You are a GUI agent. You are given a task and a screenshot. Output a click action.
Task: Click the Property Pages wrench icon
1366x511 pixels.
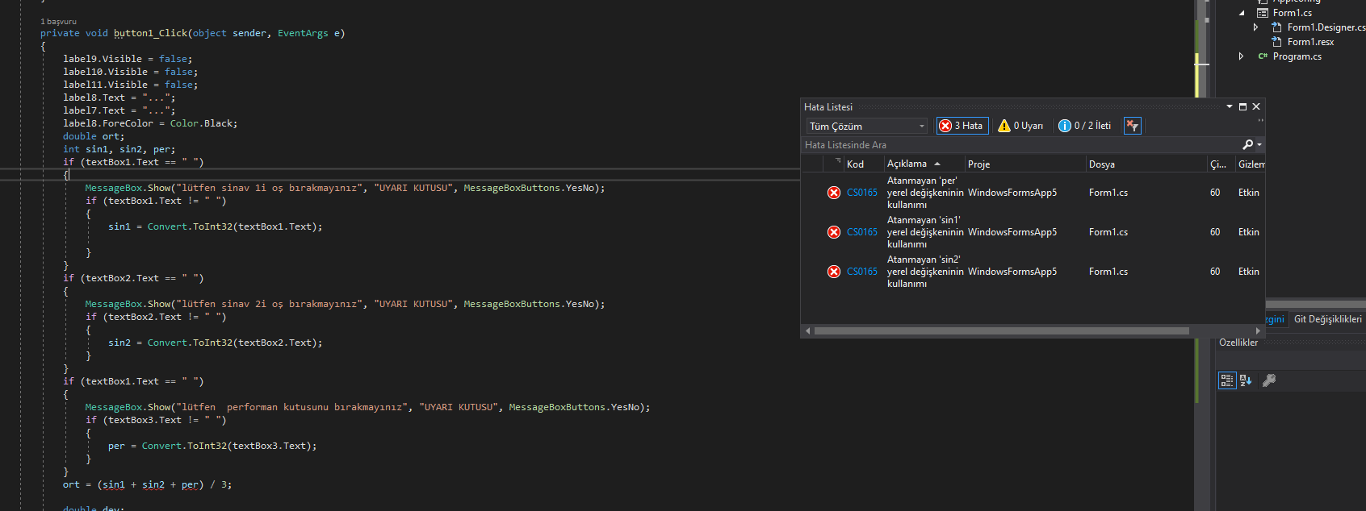coord(1269,380)
